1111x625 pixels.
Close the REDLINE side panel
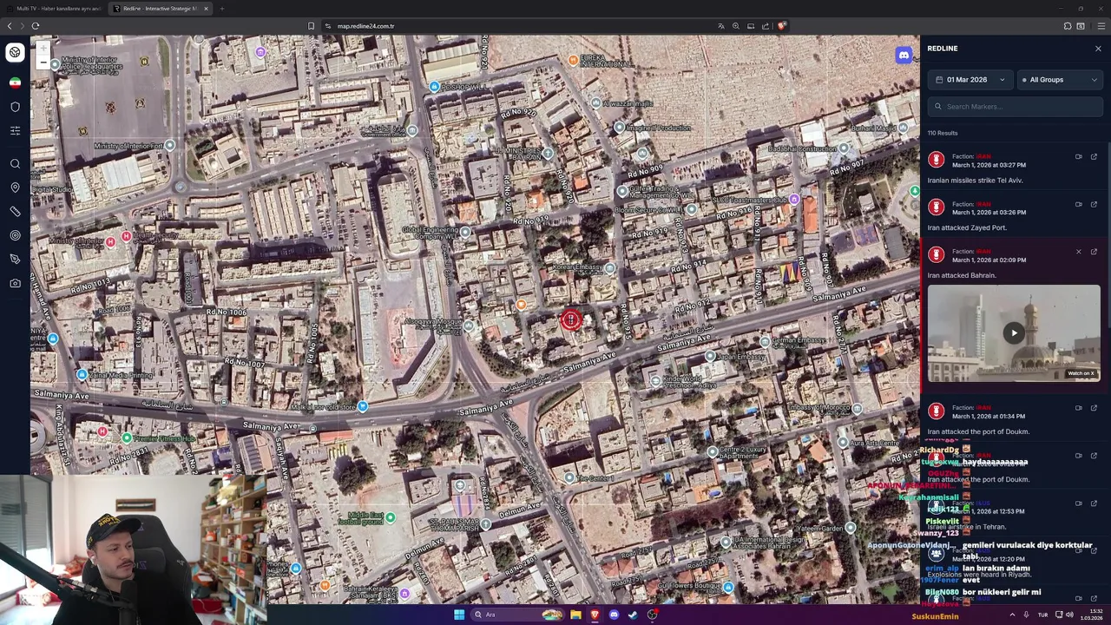(1098, 49)
